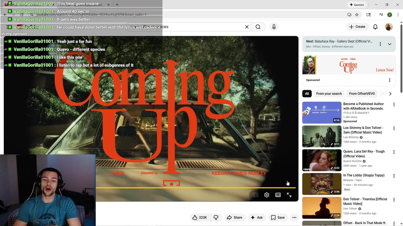Open Loe Shimmy & Don Toliver 3am video
The height and width of the screenshot is (226, 403).
click(363, 130)
